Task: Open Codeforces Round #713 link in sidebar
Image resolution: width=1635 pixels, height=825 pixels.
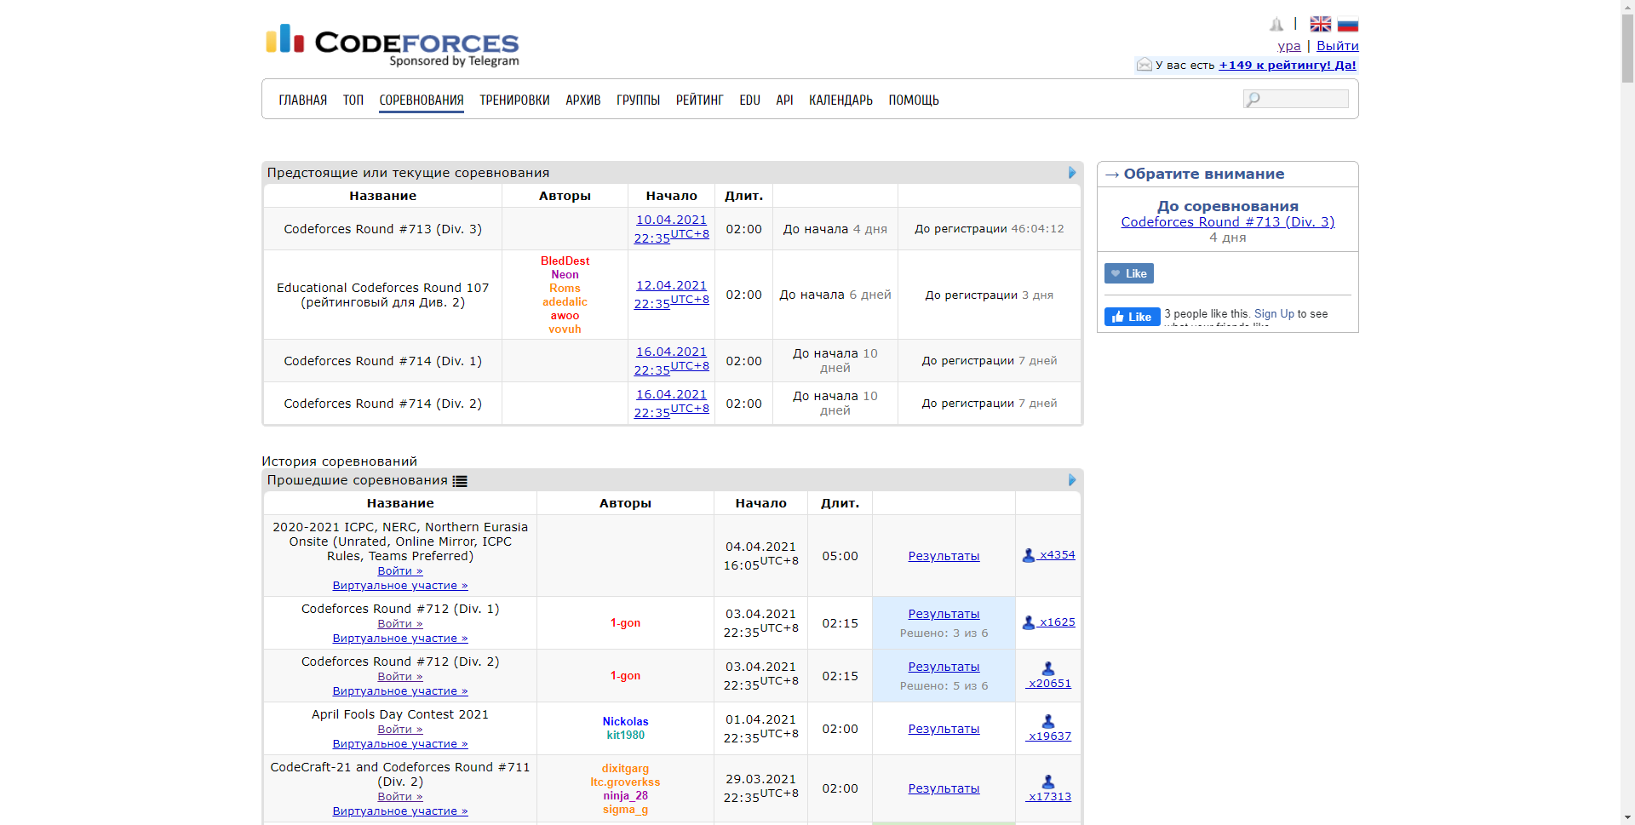Action: [x=1227, y=222]
